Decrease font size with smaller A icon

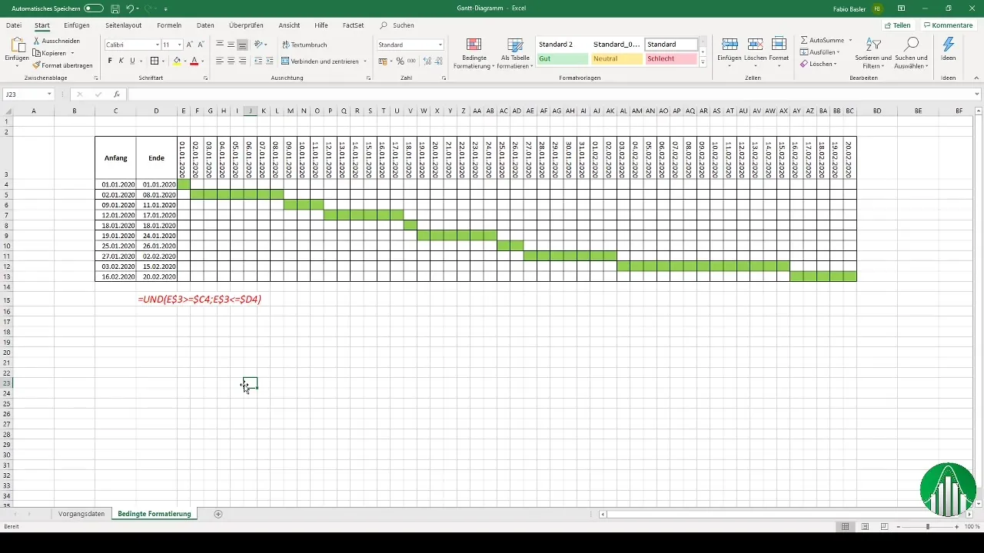(x=201, y=45)
